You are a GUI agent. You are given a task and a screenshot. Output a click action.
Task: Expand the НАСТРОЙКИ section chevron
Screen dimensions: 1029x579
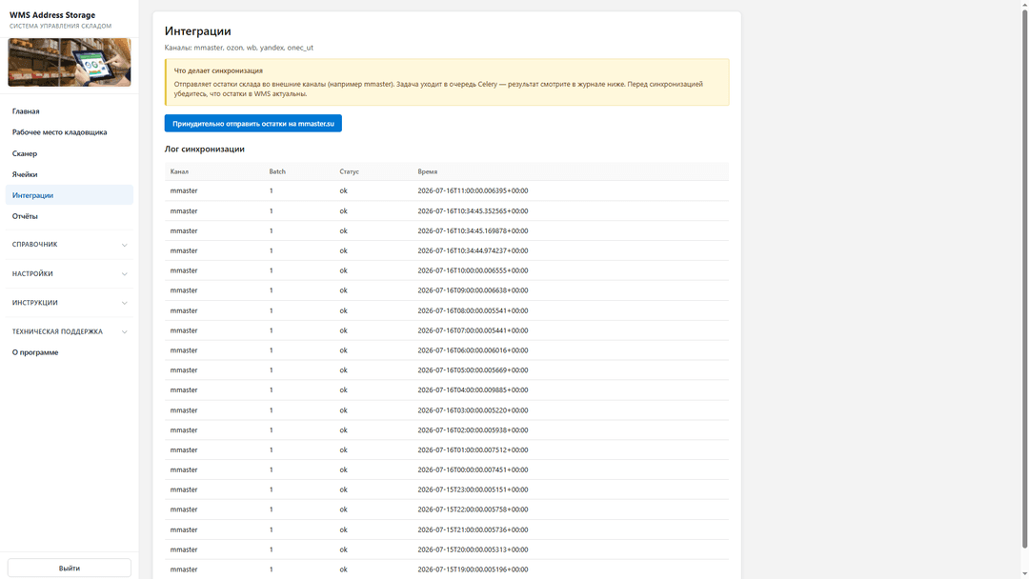pyautogui.click(x=124, y=274)
